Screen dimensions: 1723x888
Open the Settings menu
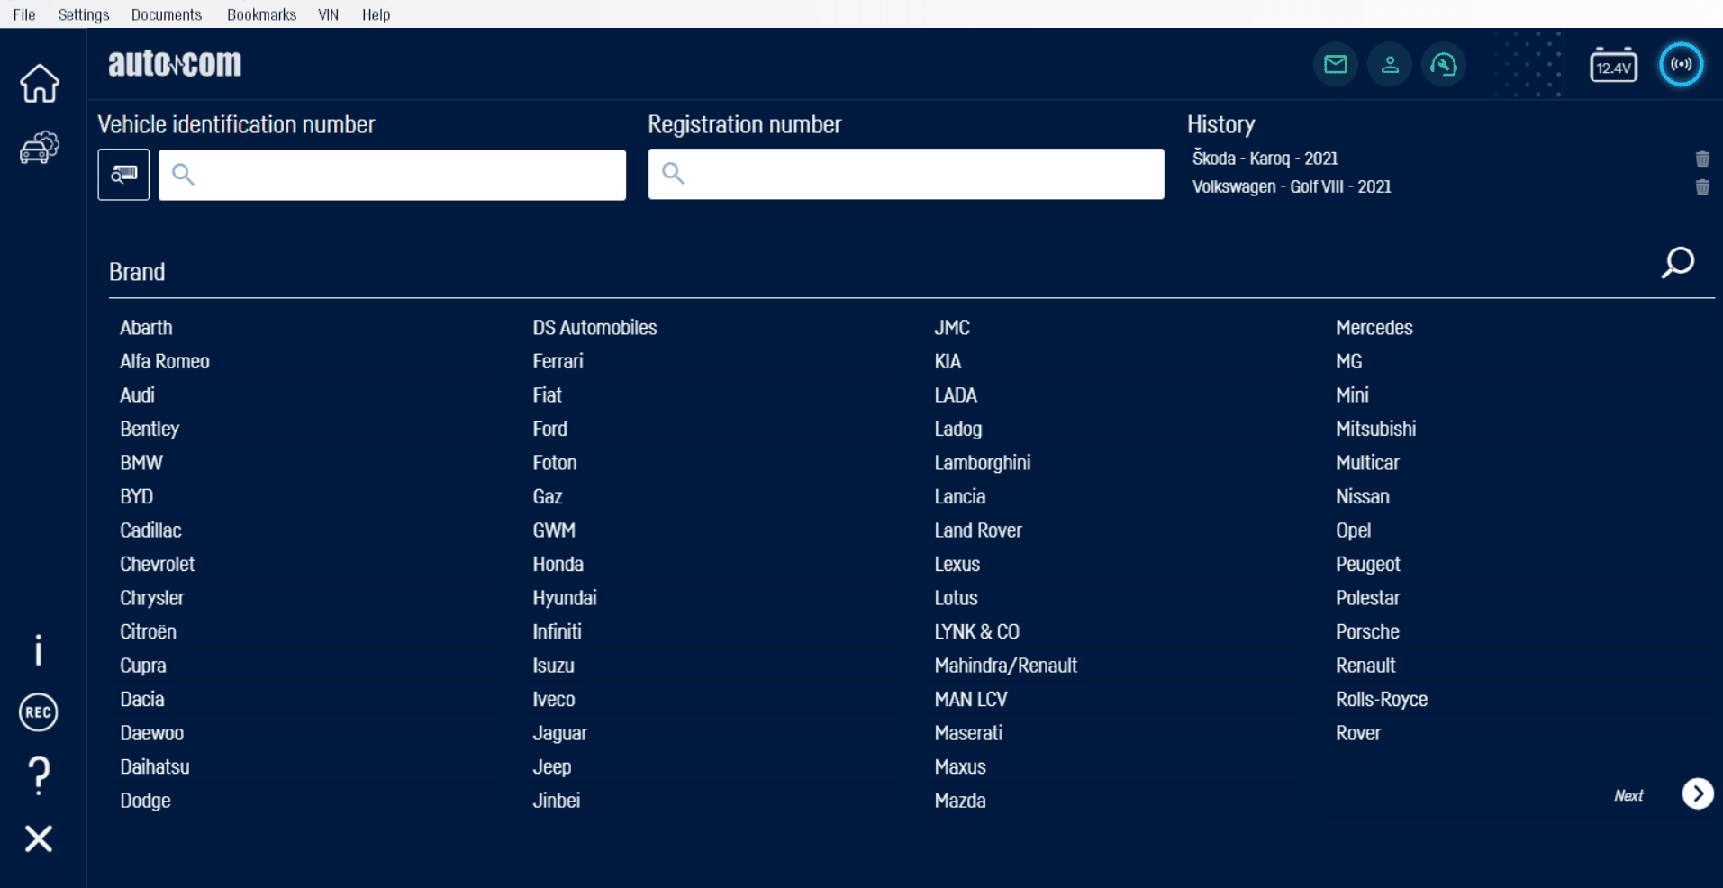tap(83, 14)
